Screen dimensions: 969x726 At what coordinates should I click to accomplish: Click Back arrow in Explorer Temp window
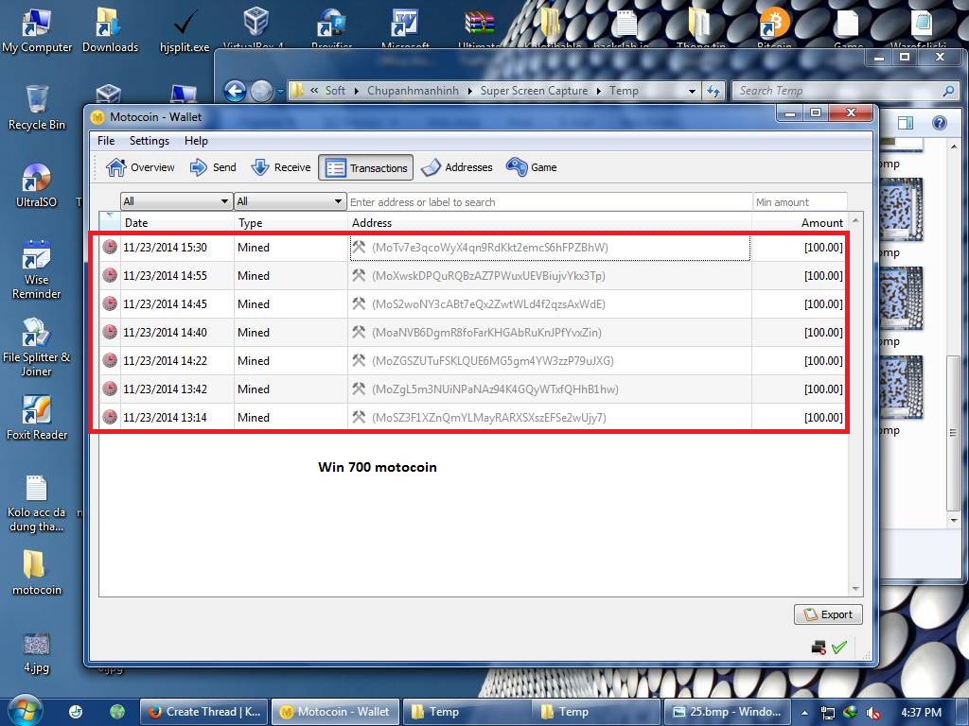(x=235, y=91)
